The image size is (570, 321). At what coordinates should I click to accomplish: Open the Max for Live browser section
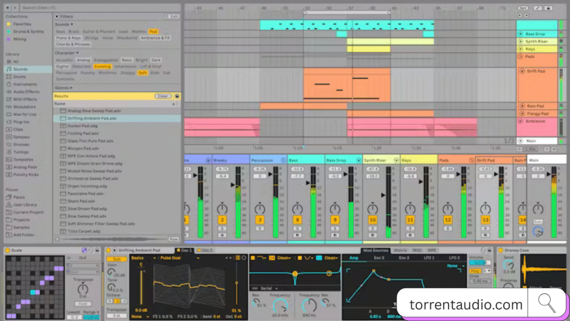26,115
